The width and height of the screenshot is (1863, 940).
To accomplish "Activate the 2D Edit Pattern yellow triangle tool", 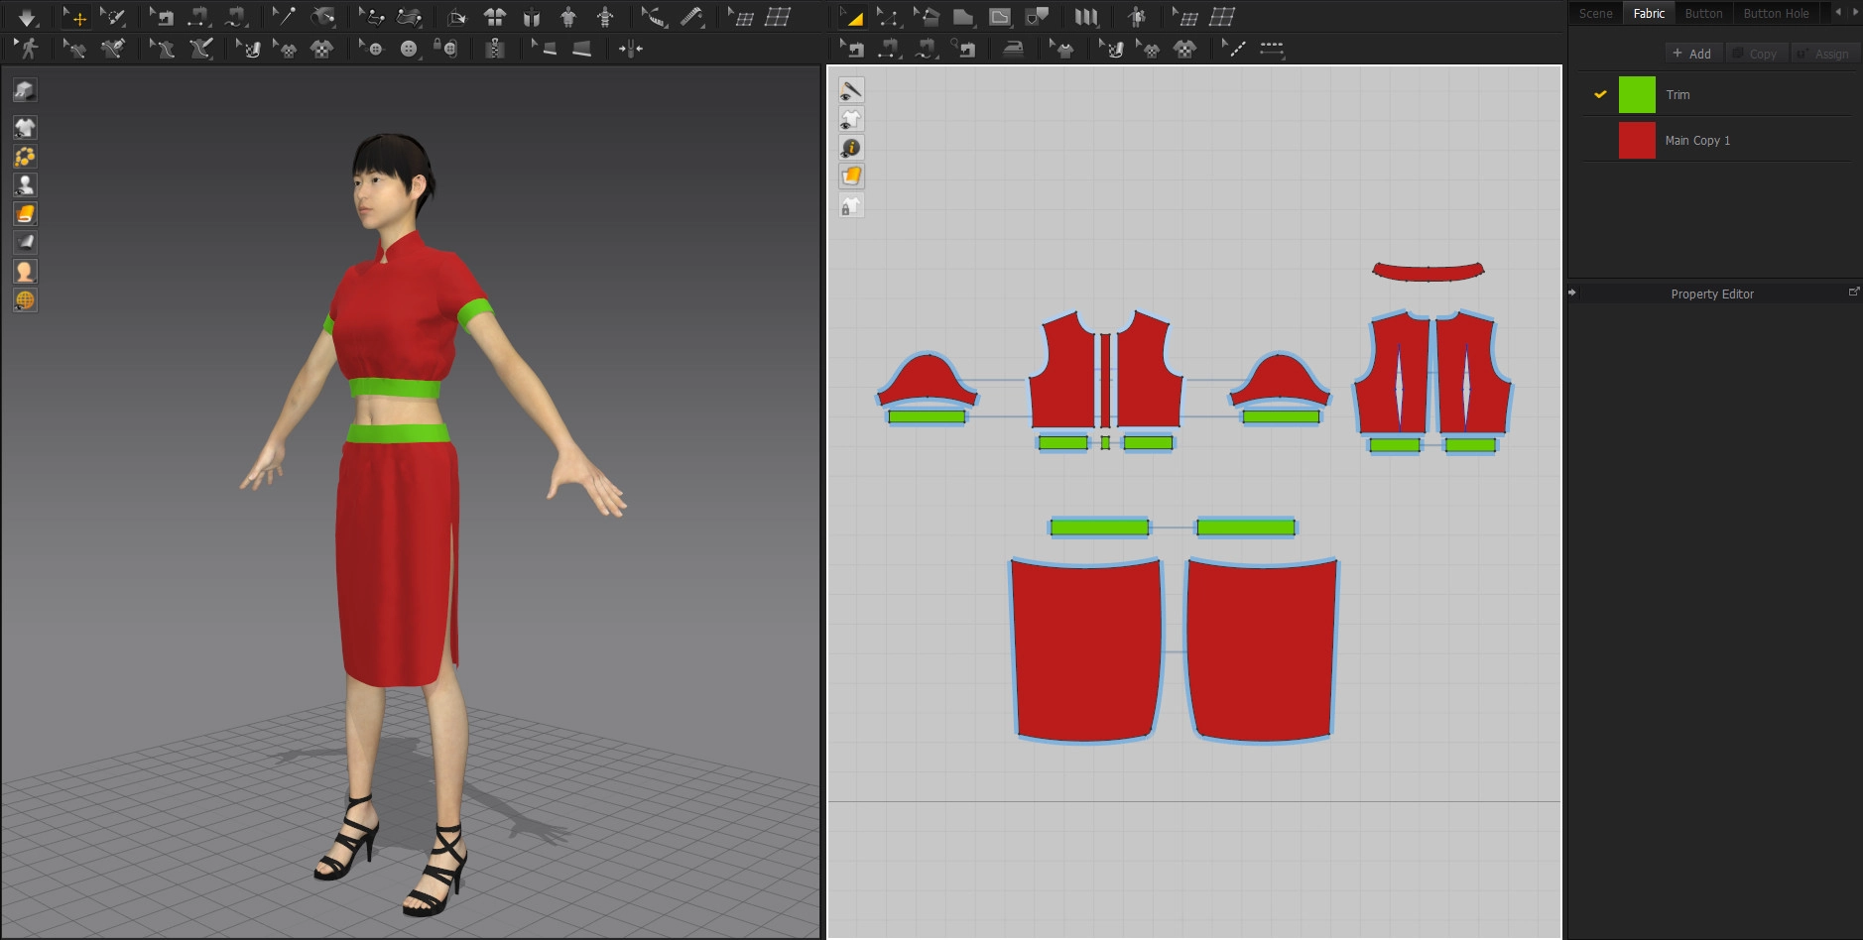I will [x=852, y=17].
